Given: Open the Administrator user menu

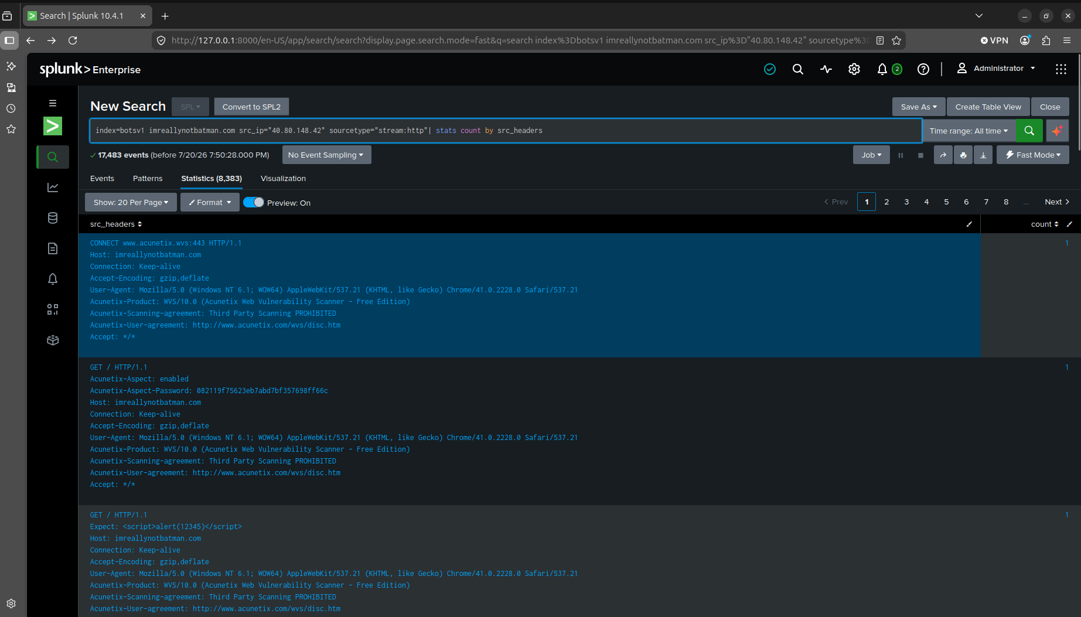Looking at the screenshot, I should [996, 69].
